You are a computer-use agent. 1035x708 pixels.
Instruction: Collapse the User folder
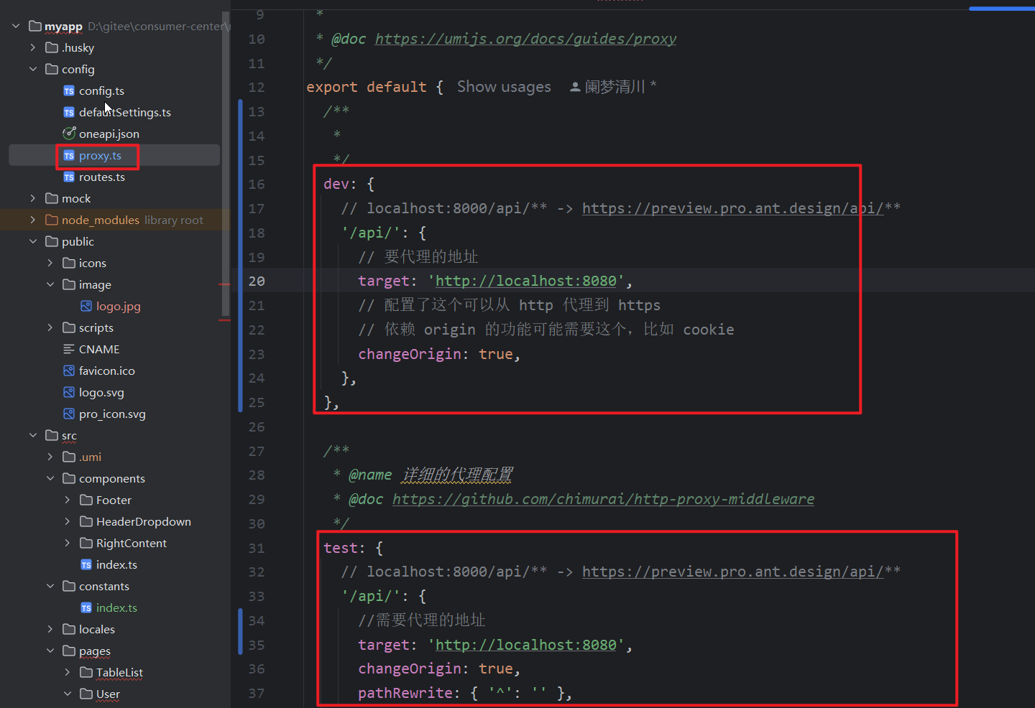(x=68, y=694)
